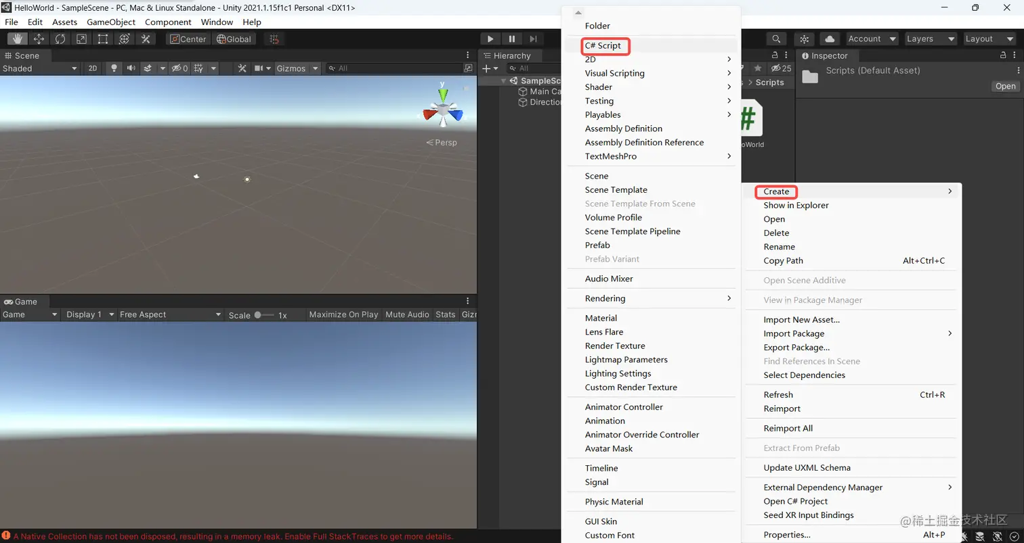Open the Unity search magnifier

pos(776,39)
